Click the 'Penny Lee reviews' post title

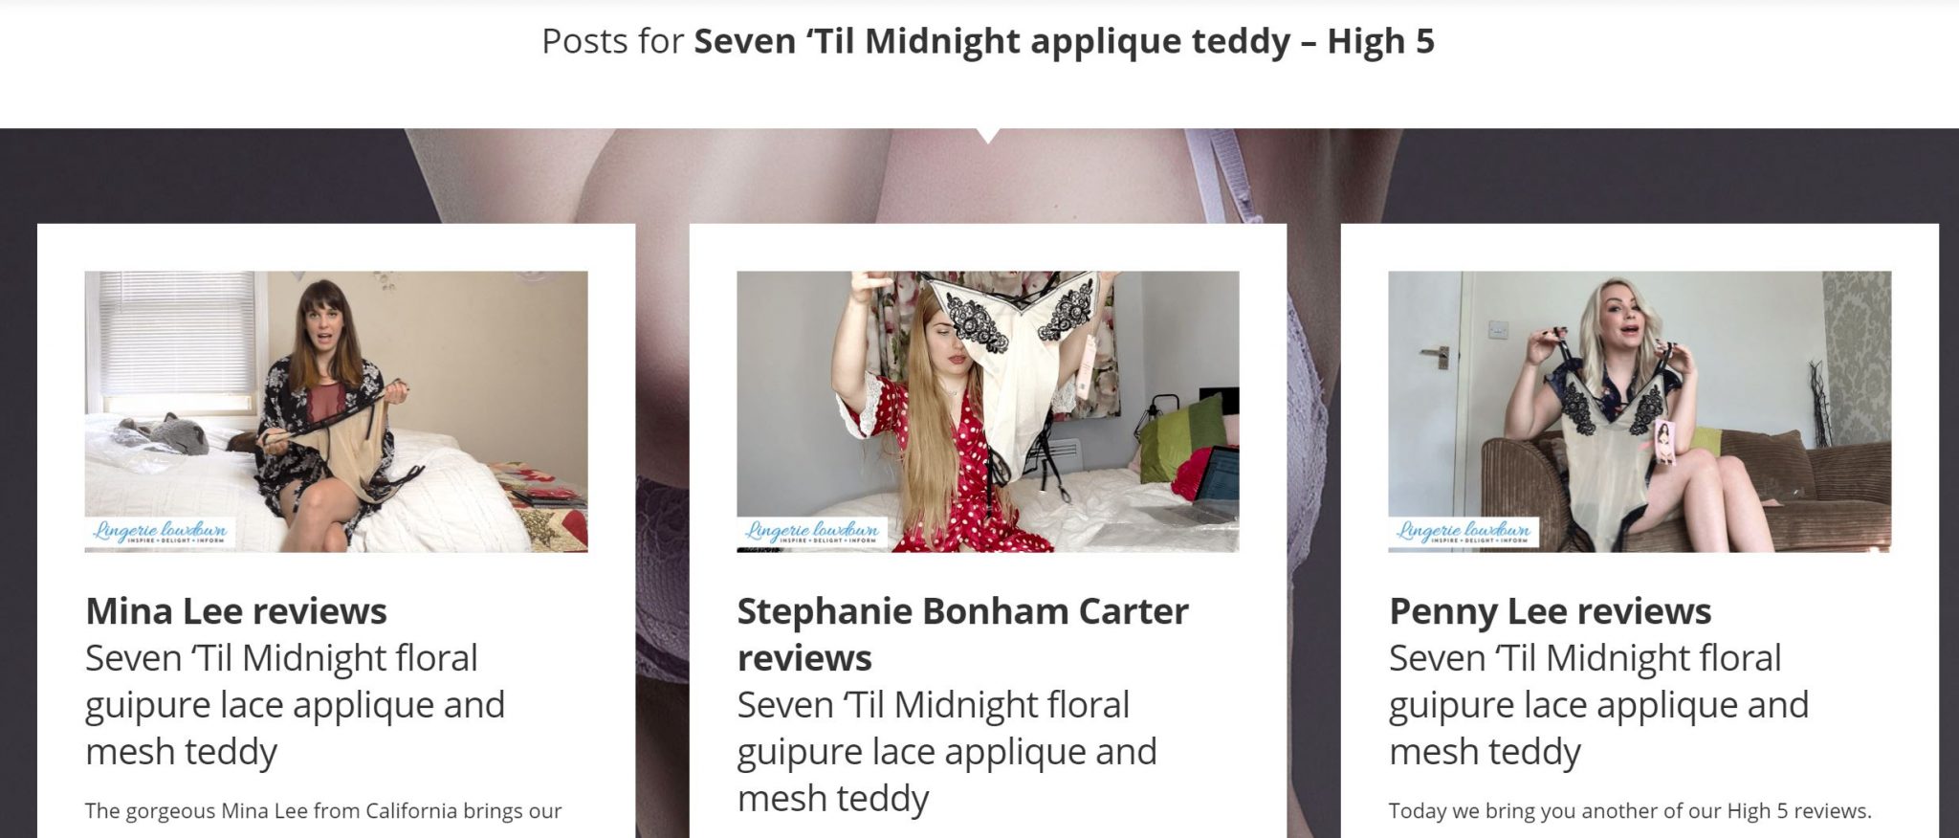[1550, 610]
